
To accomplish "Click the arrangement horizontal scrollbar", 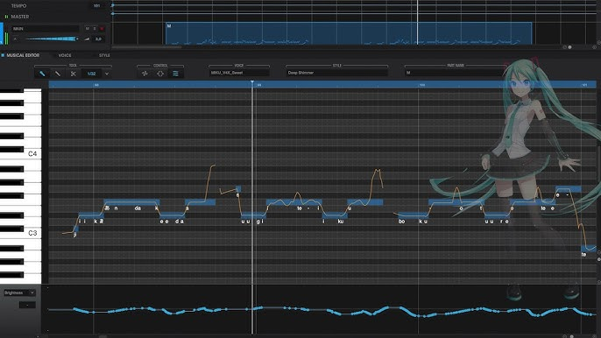I will (x=146, y=47).
